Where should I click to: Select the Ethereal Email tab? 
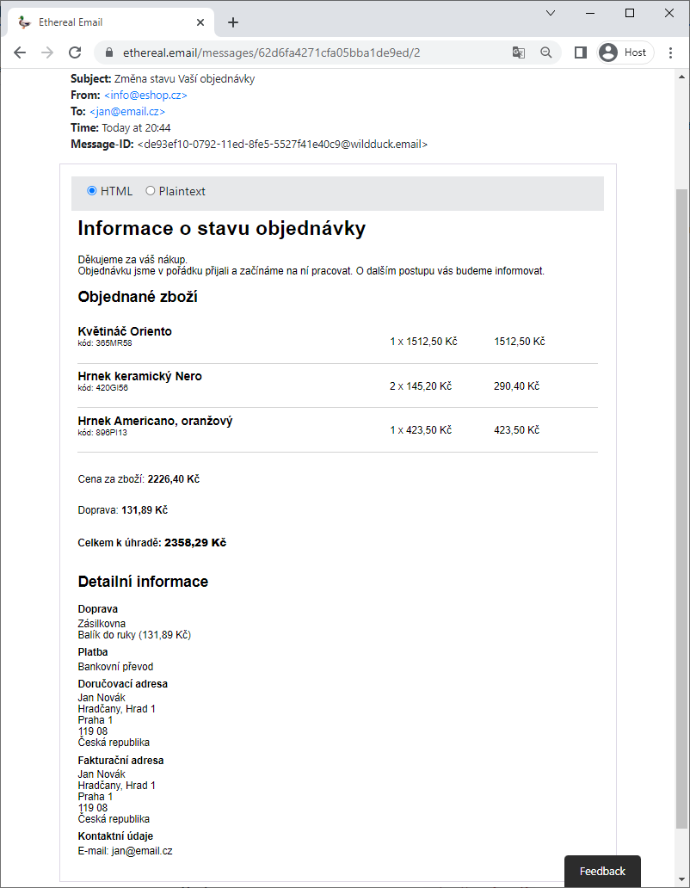111,22
